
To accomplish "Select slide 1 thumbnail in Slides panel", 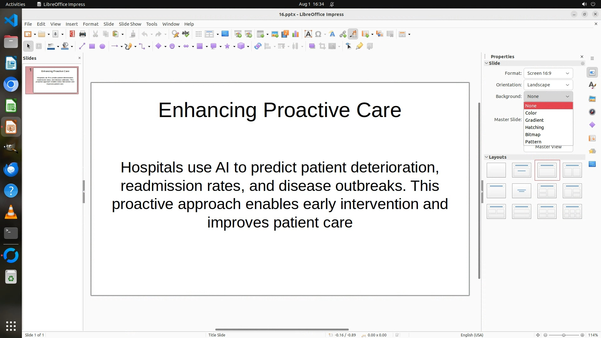I will pyautogui.click(x=55, y=80).
